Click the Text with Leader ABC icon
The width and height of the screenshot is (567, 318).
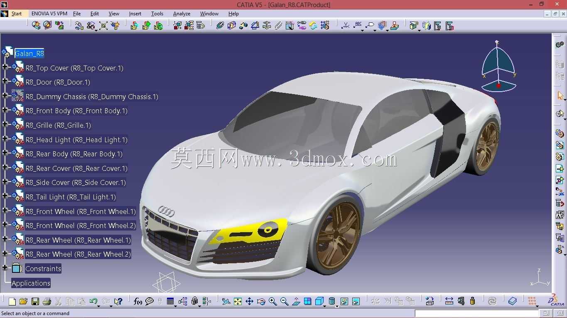click(x=358, y=26)
